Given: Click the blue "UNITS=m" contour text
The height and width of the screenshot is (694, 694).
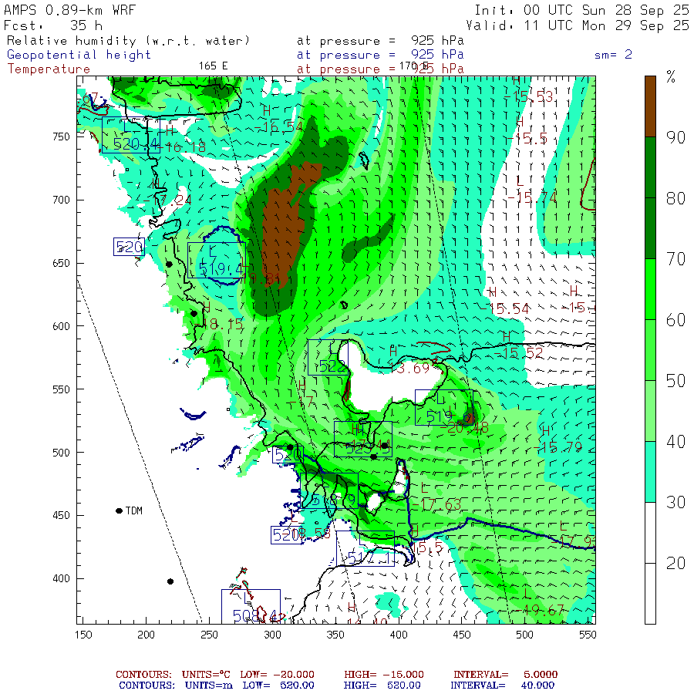Looking at the screenshot, I should (x=209, y=686).
